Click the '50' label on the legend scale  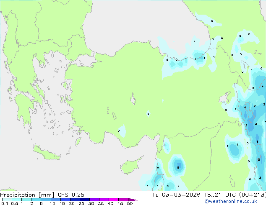pos(130,203)
